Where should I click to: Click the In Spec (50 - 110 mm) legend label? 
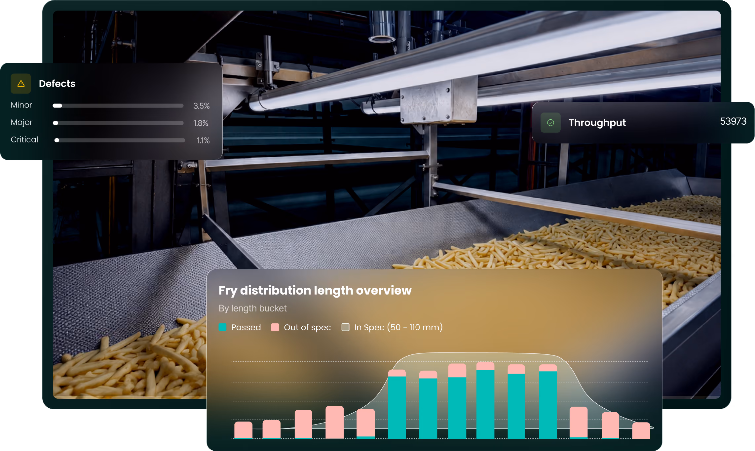398,327
